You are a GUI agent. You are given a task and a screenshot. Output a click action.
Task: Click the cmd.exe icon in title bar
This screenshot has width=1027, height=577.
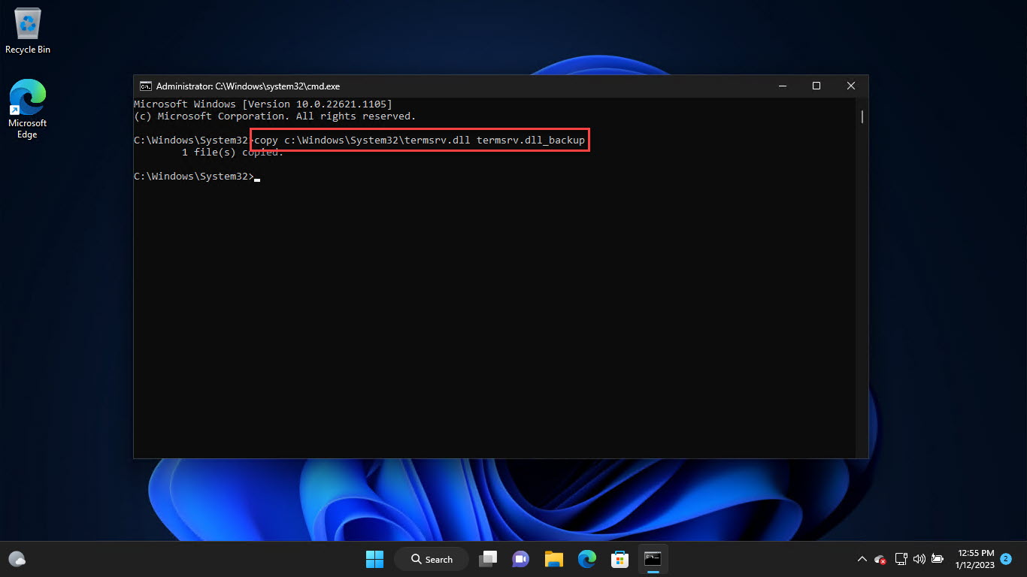point(146,86)
